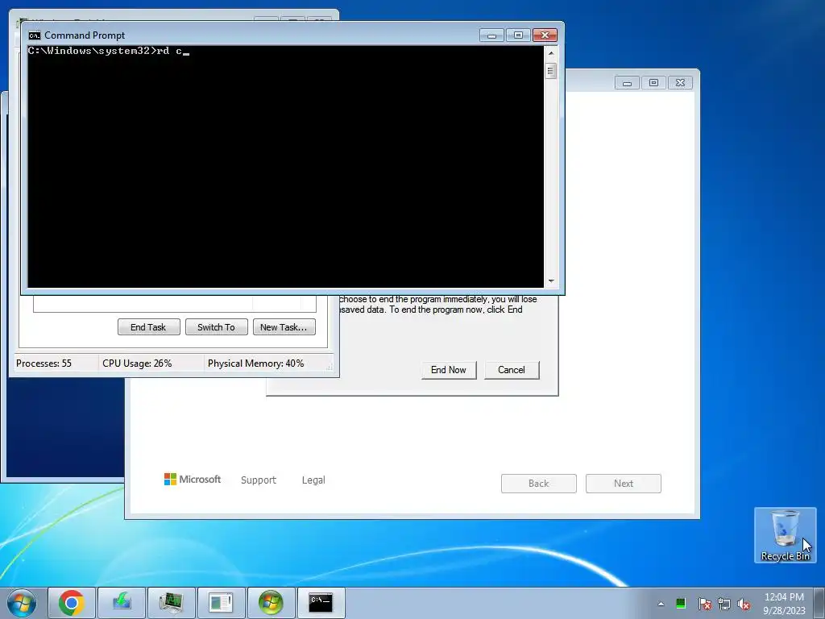Open the Windows flag sphere taskbar icon

click(271, 603)
